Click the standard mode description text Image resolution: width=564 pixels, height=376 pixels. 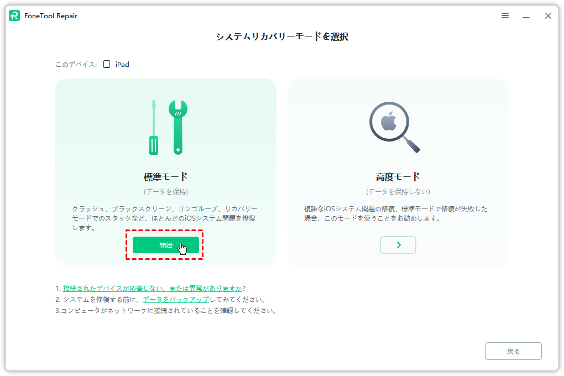pyautogui.click(x=165, y=218)
